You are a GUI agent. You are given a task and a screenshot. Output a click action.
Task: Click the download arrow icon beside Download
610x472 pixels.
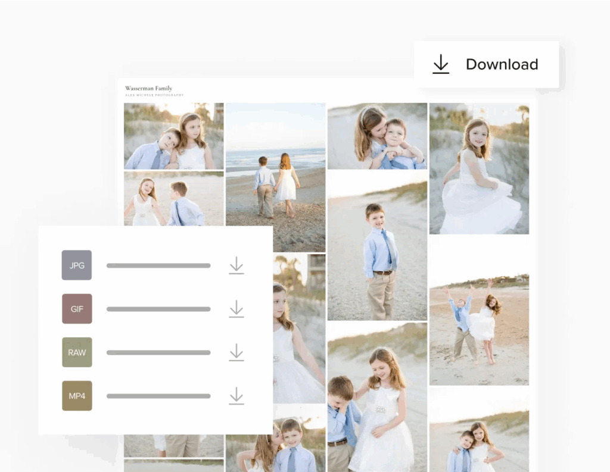[x=441, y=64]
